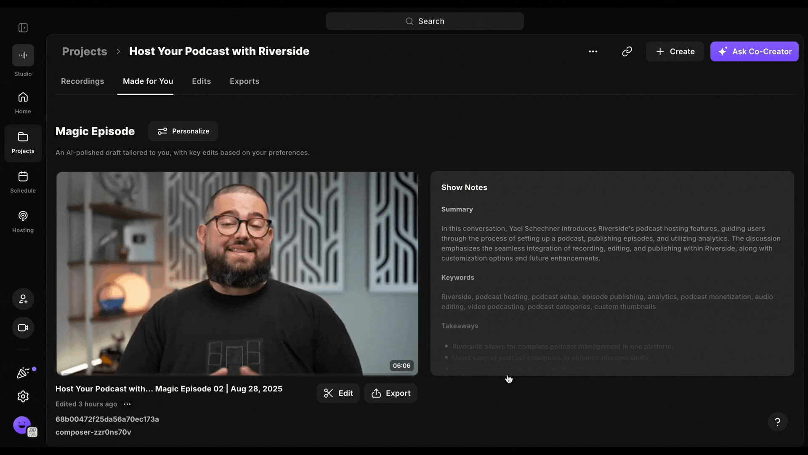Click the Create button
Screen dimensions: 808x455
675,51
